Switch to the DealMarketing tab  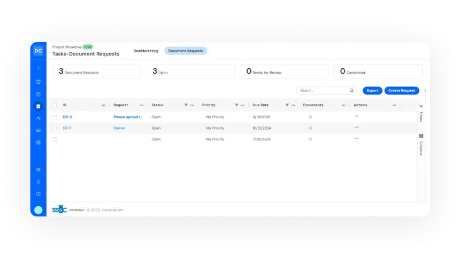coord(145,51)
